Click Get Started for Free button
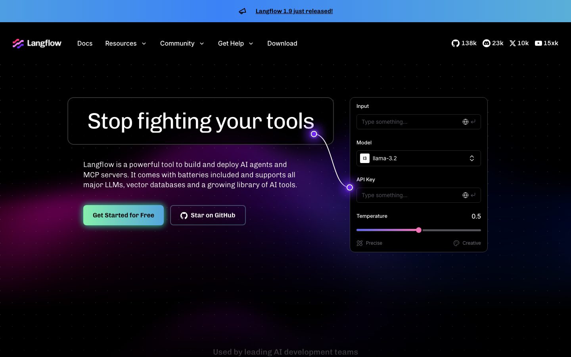 tap(123, 215)
